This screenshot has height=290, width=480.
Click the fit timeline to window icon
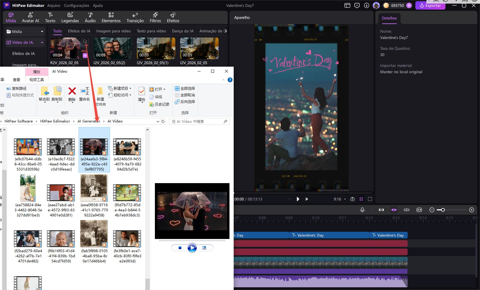pyautogui.click(x=419, y=210)
